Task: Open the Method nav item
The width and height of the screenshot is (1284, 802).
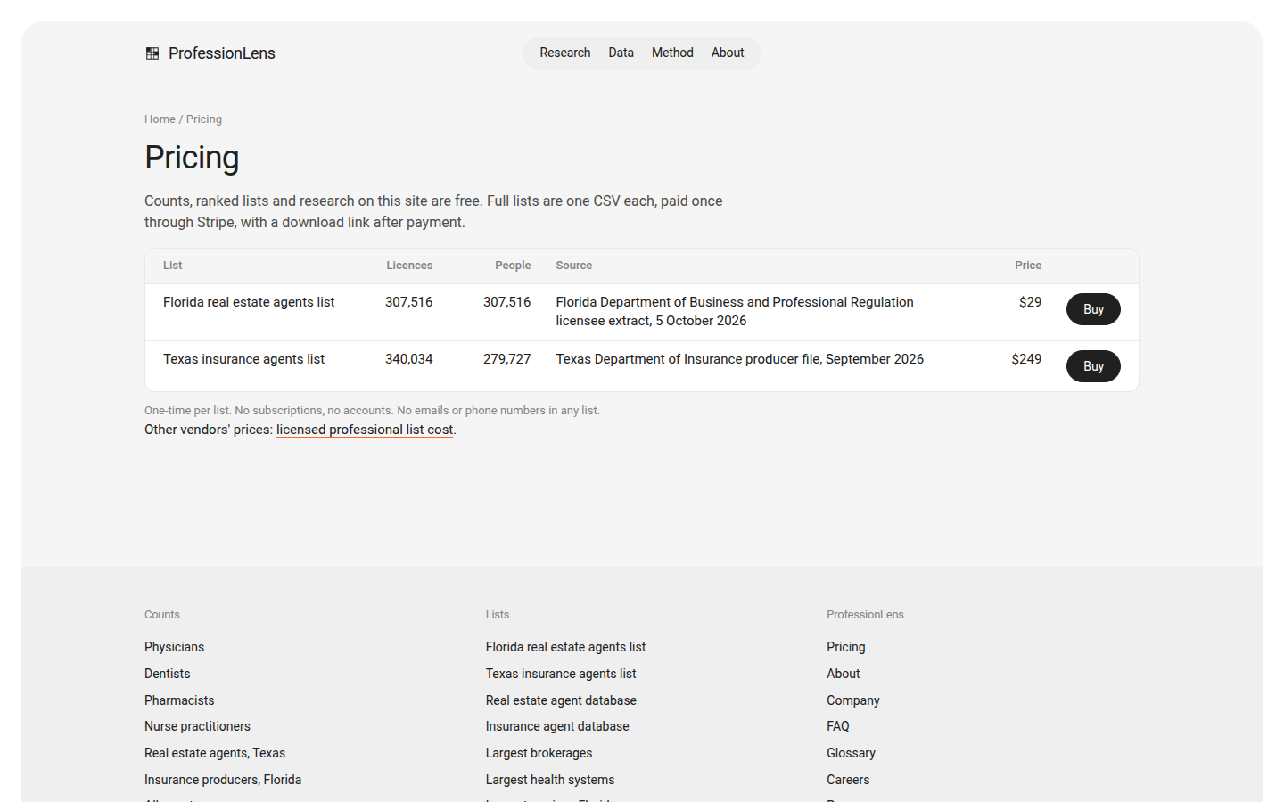Action: tap(672, 53)
